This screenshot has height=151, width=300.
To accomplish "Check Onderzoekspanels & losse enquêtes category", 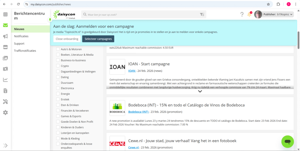I will click(58, 144).
